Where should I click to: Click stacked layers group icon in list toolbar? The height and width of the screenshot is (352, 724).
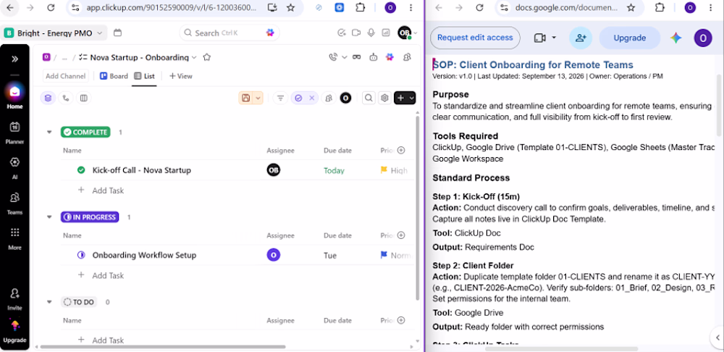[48, 98]
